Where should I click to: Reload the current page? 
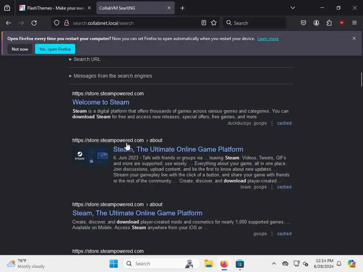coord(34,23)
